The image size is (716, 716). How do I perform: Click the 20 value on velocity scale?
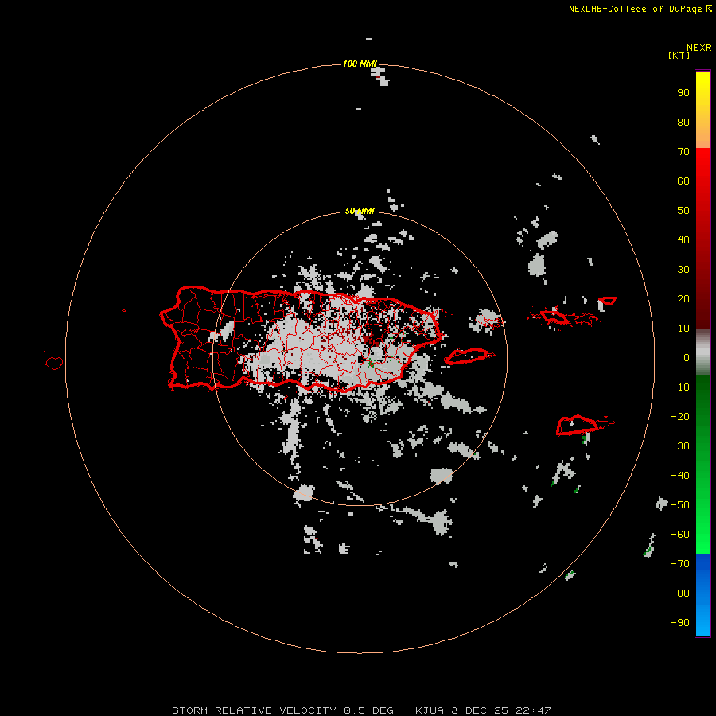(x=683, y=298)
